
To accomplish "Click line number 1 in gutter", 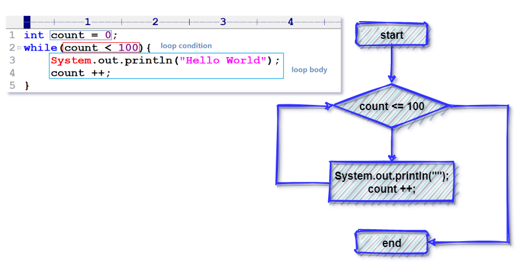I will tap(12, 35).
